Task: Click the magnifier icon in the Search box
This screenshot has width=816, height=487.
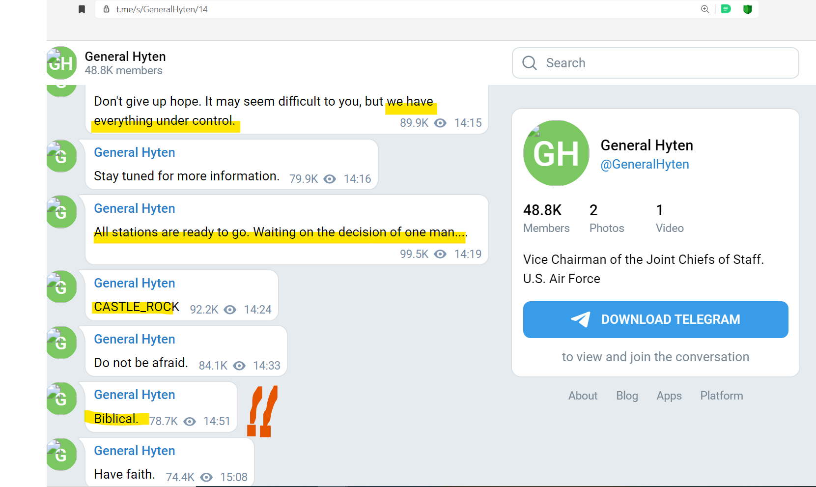Action: point(530,63)
